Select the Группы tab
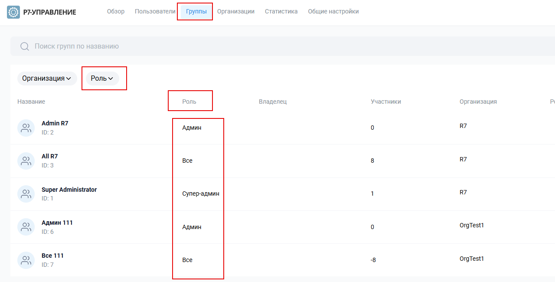 [196, 12]
